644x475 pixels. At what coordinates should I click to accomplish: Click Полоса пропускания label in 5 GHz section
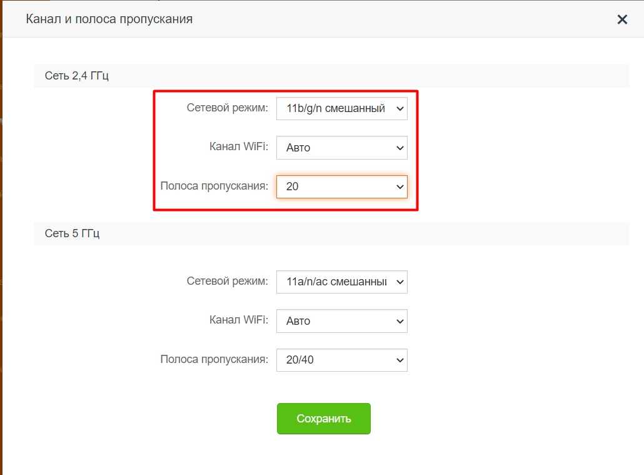tap(214, 359)
